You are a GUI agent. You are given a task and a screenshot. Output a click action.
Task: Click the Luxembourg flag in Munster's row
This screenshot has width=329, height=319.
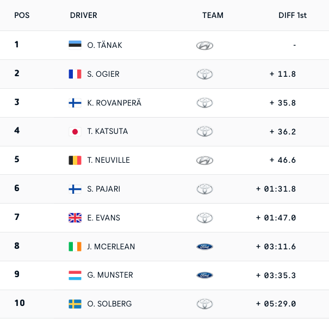pos(75,275)
